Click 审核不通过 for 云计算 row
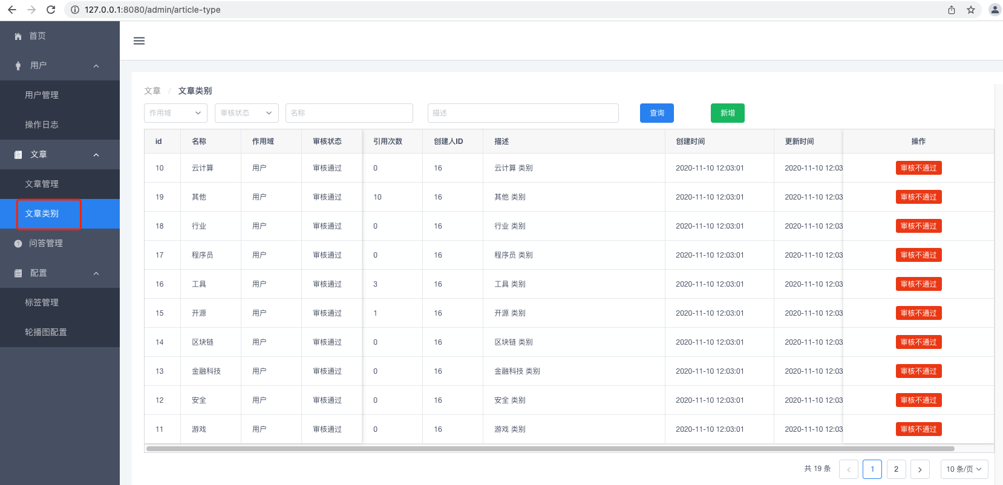Image resolution: width=1003 pixels, height=485 pixels. point(918,168)
